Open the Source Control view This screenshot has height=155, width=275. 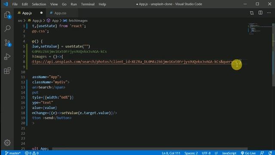tap(7, 43)
